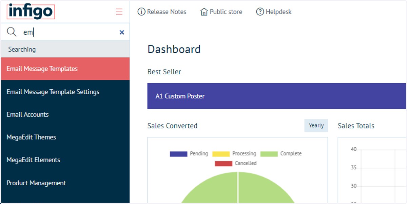Viewport: 407px width, 204px height.
Task: Visit the Public store link
Action: click(226, 12)
